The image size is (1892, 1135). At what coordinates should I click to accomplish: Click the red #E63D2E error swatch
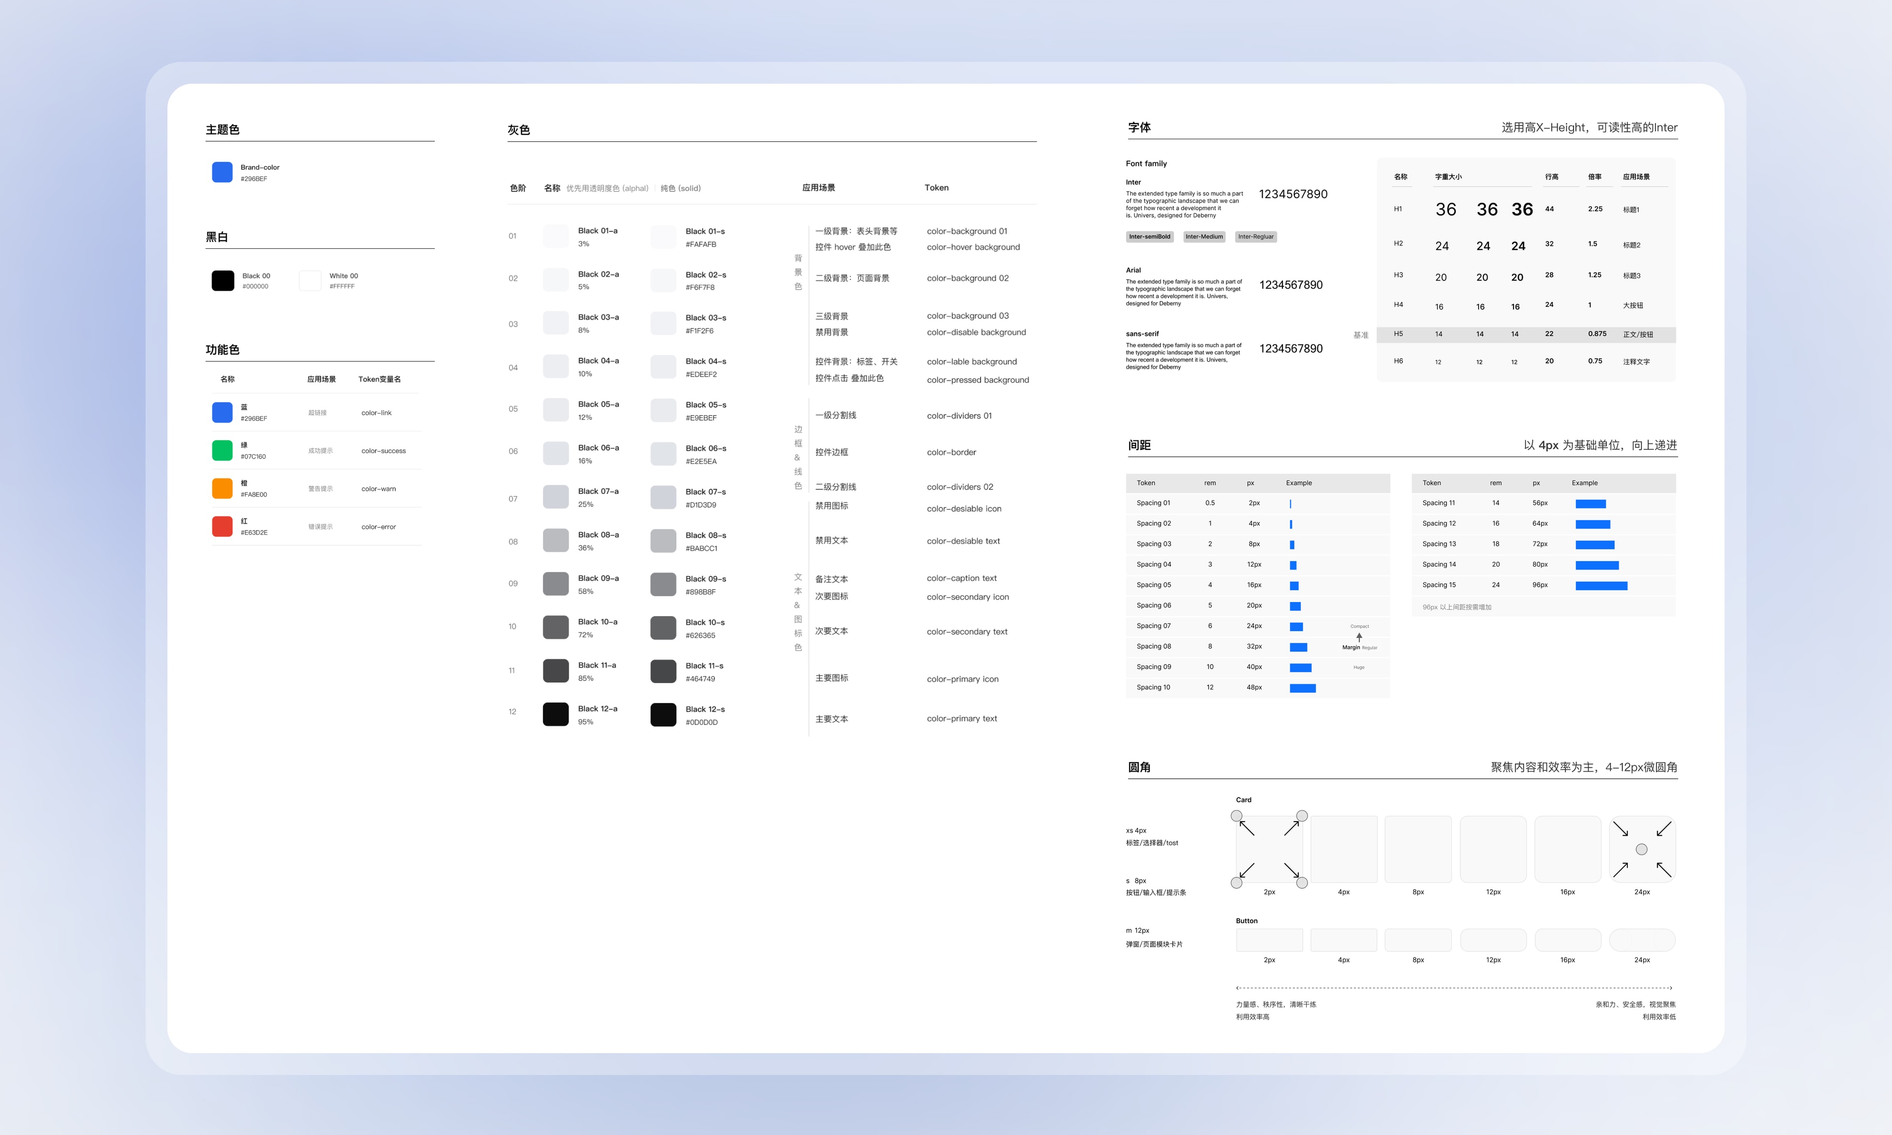[222, 526]
